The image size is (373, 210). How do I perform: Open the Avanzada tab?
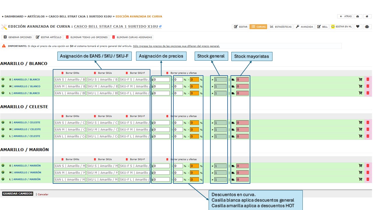coord(304,27)
